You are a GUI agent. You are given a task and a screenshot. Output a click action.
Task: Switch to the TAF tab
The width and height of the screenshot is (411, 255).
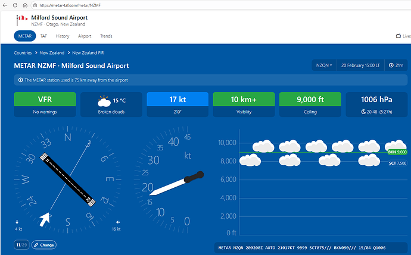[43, 36]
